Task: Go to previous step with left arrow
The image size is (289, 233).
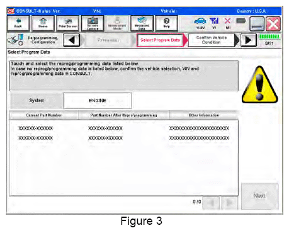Action: [x=72, y=40]
